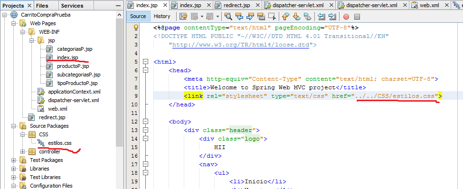
Task: Open the dropdown beside the Forward arrow
Action: point(217,17)
